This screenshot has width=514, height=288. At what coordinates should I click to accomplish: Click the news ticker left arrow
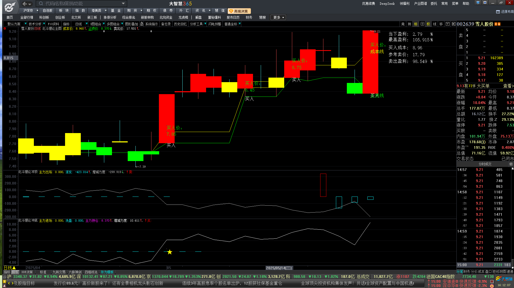pos(9,283)
